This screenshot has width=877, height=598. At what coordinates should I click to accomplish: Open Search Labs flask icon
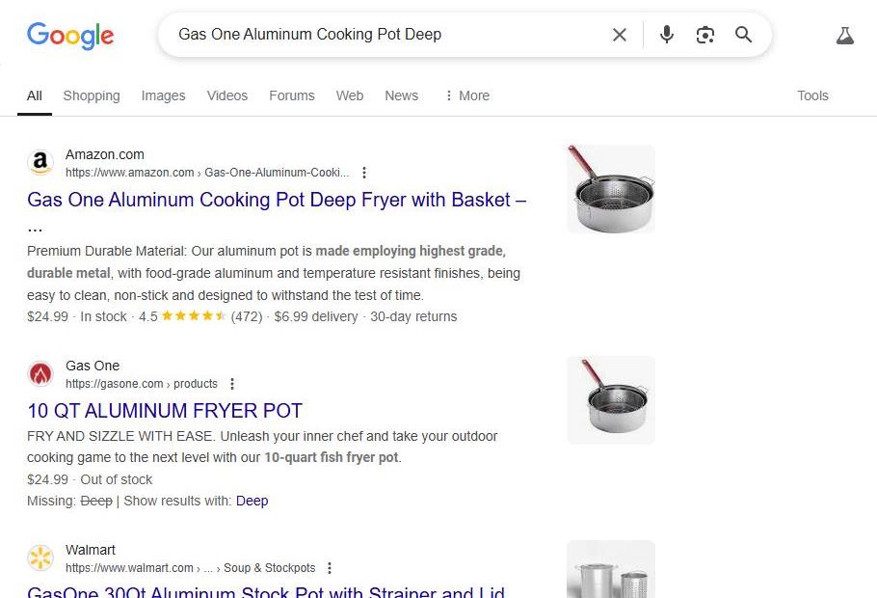(845, 36)
